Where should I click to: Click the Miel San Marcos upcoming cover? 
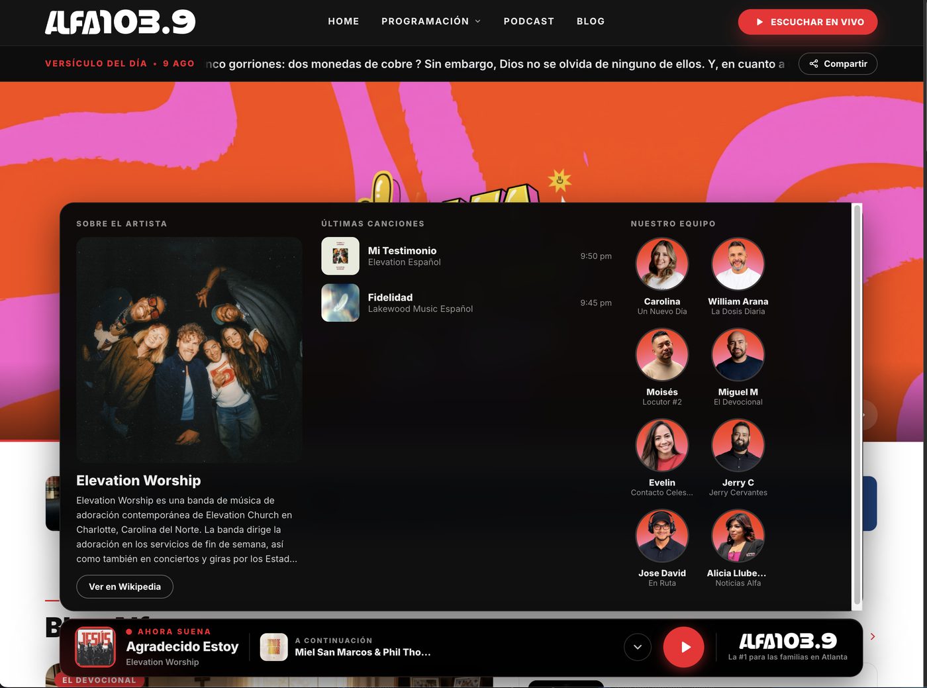(274, 647)
